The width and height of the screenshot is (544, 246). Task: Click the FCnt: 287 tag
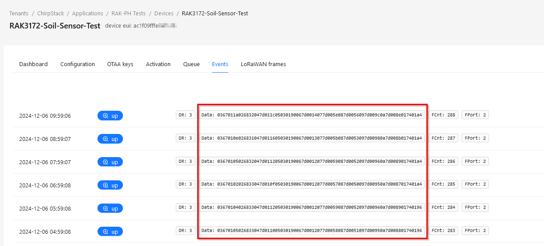click(x=443, y=138)
